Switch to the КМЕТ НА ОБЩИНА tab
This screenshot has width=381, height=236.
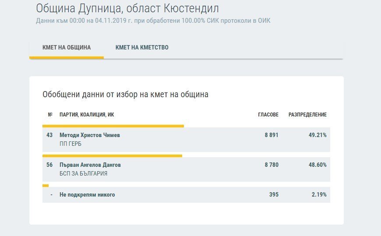coord(67,47)
